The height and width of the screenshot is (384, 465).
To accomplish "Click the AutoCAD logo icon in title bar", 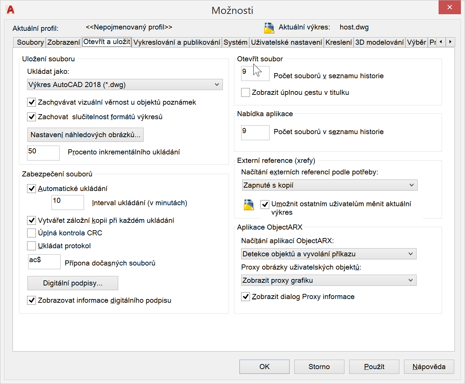I will click(10, 10).
